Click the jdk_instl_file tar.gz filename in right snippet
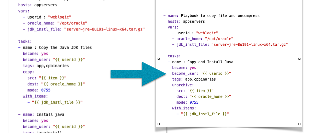This screenshot has height=133, width=323. [249, 44]
